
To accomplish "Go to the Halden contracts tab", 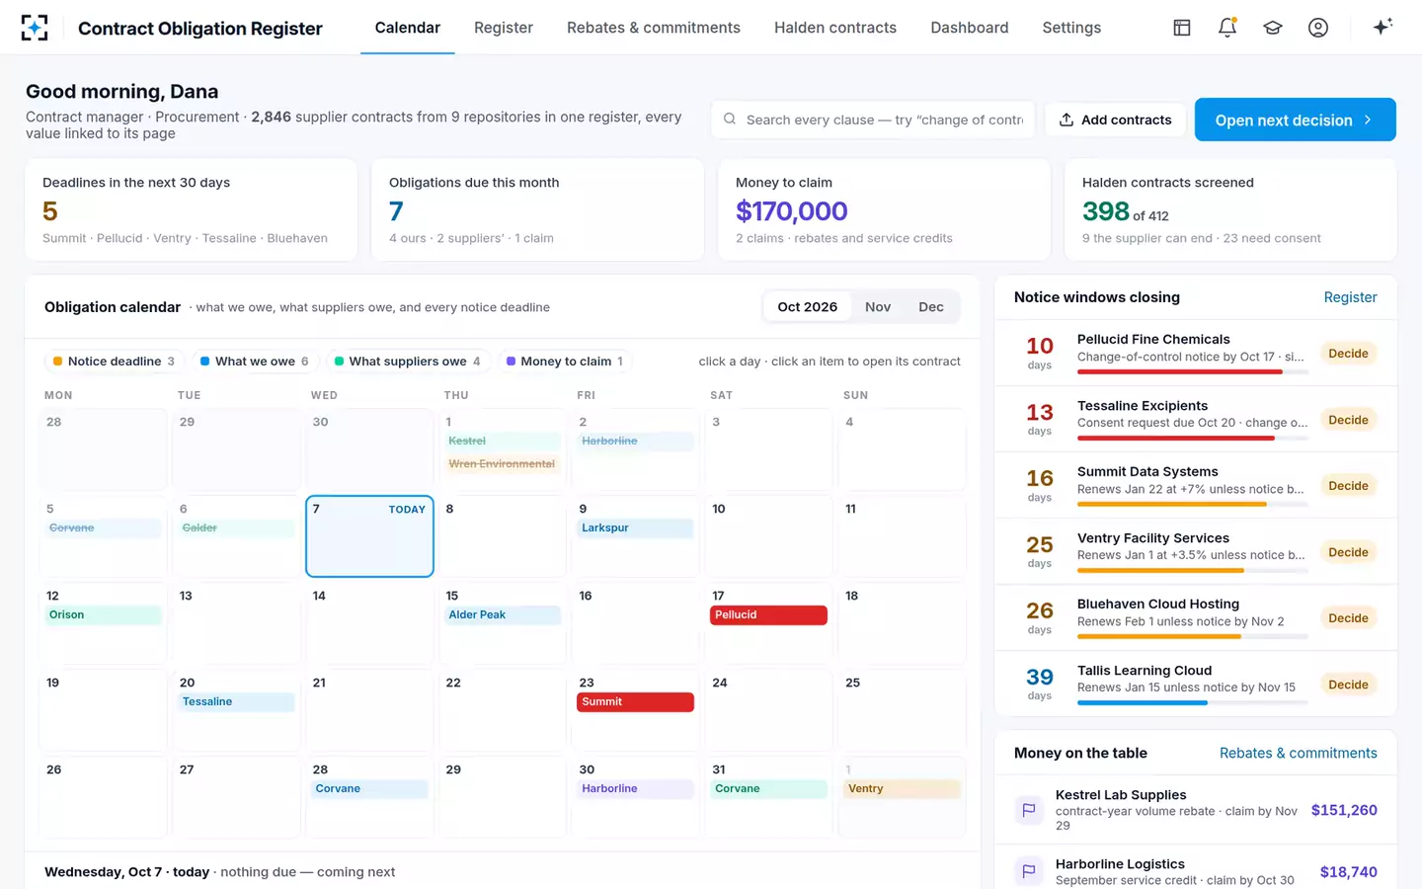I will click(835, 28).
